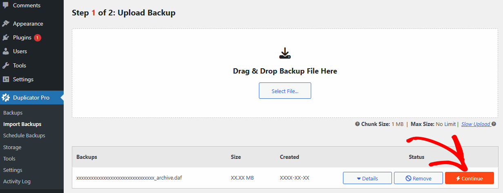Click the orange Continue button
The height and width of the screenshot is (193, 503).
coord(469,178)
